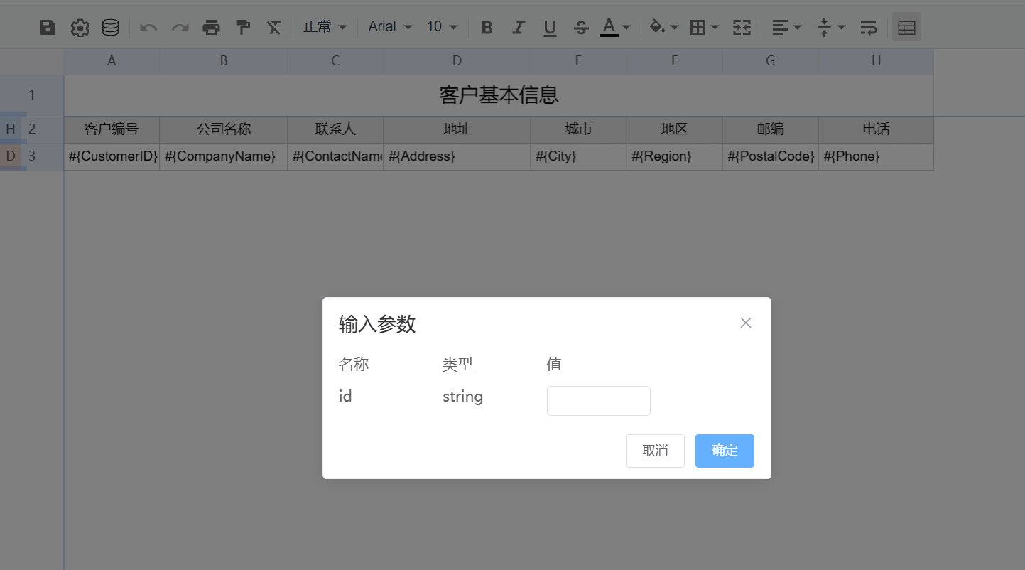
Task: Click the 取消 button
Action: point(655,451)
